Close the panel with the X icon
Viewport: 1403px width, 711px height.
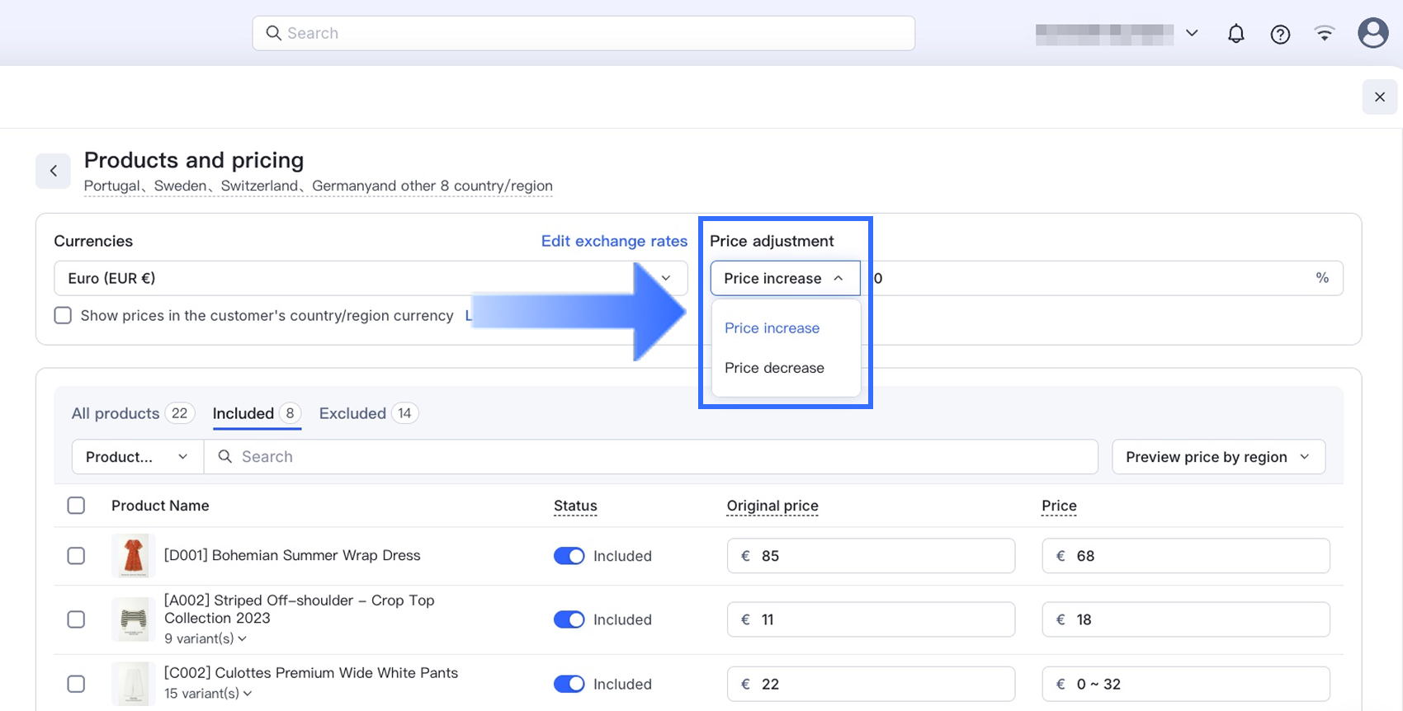[1379, 97]
